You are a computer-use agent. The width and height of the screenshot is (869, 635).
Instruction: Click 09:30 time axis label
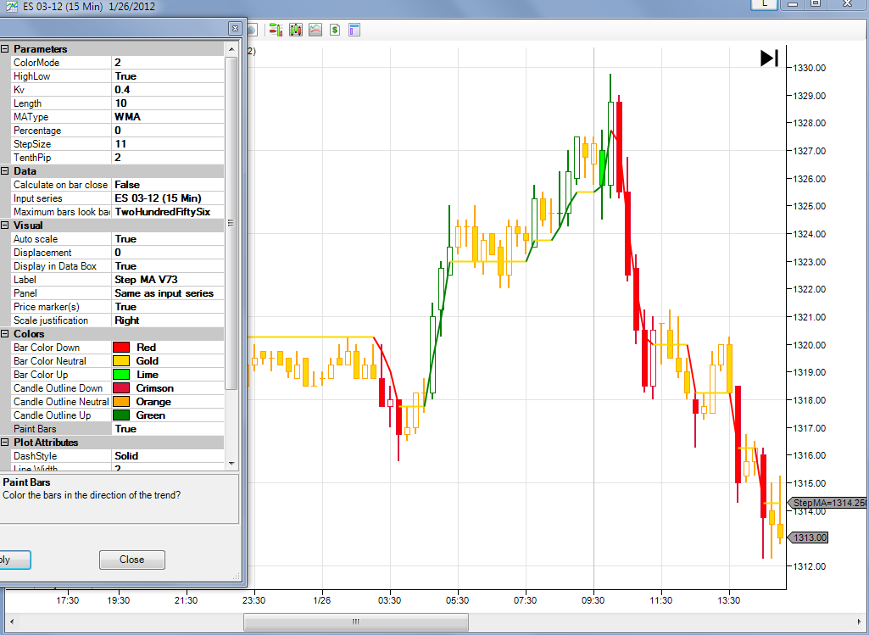coord(593,600)
